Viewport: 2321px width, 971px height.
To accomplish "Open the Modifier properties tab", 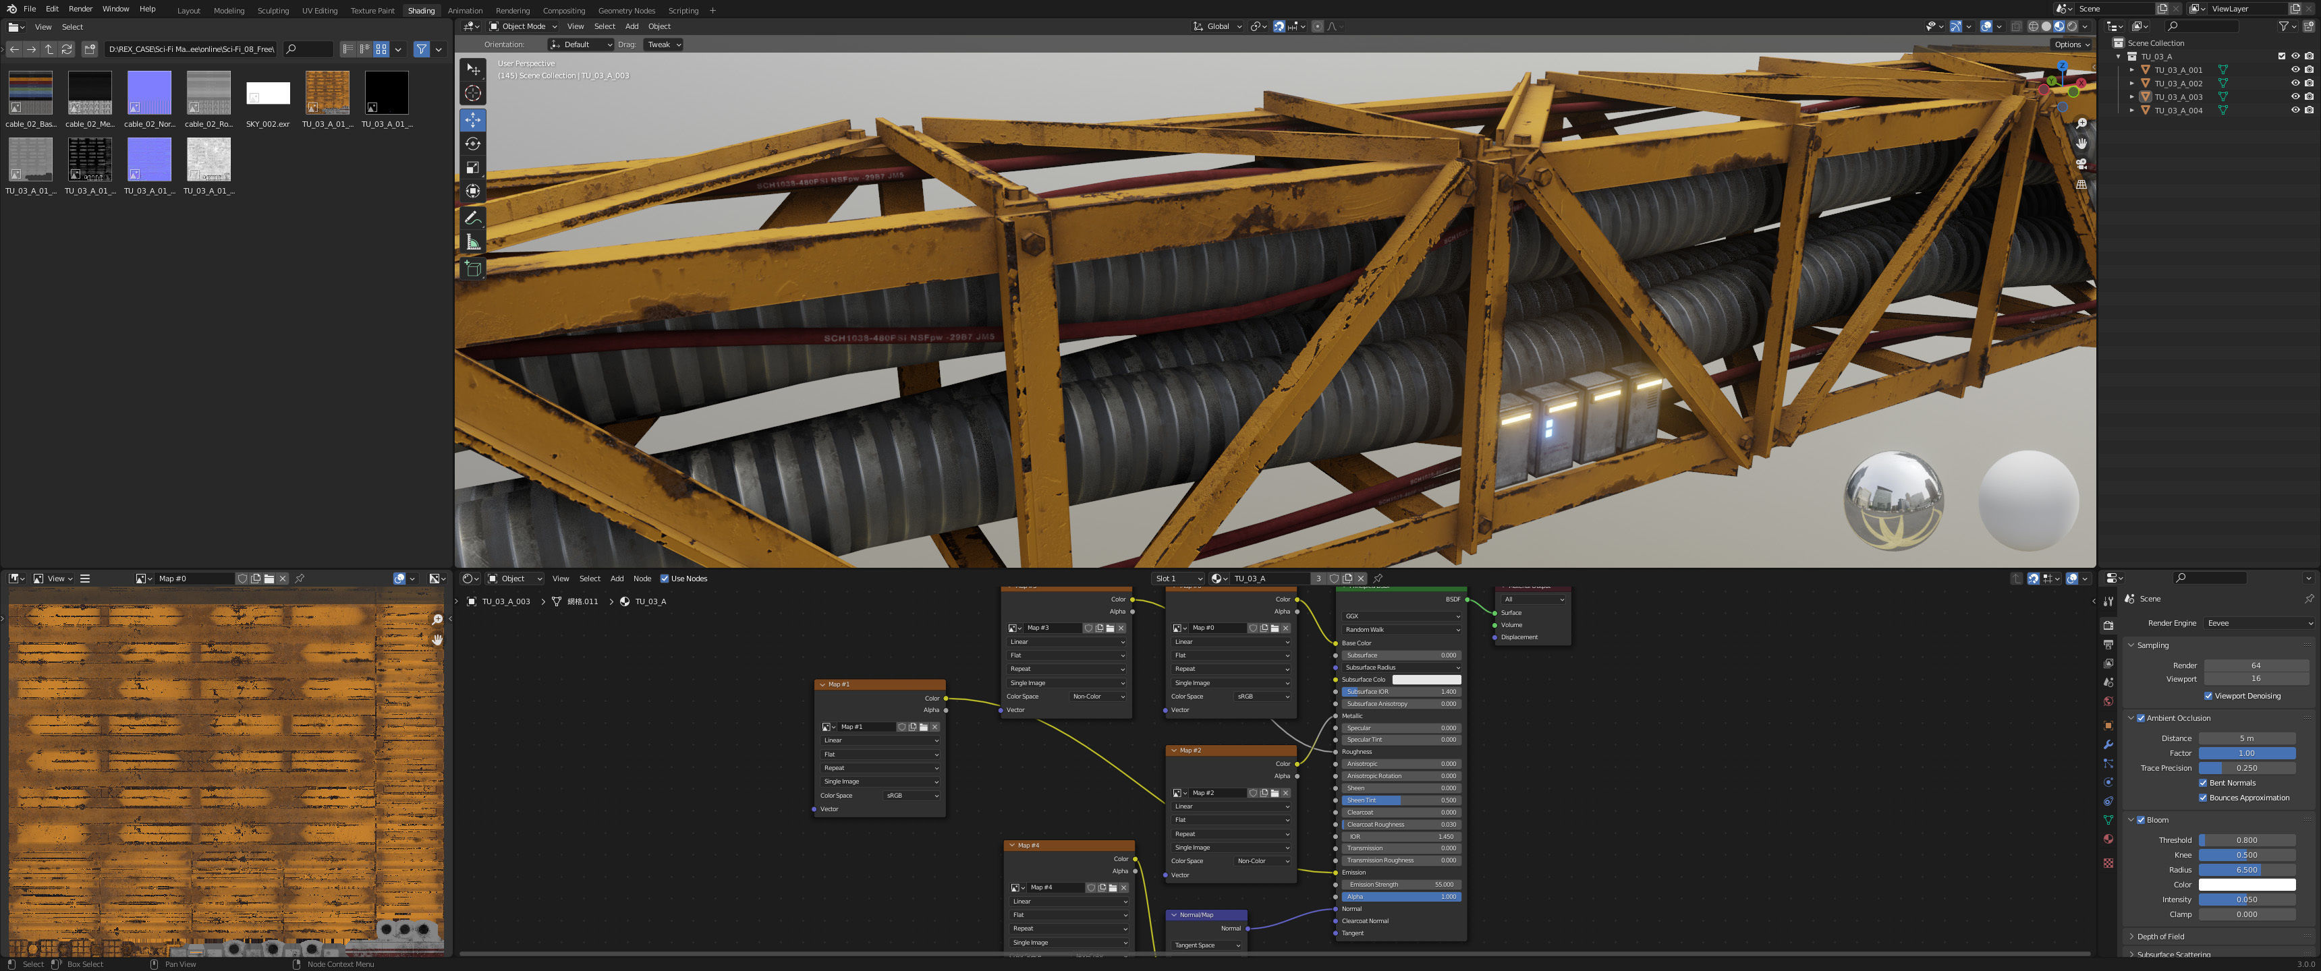I will [x=2108, y=745].
